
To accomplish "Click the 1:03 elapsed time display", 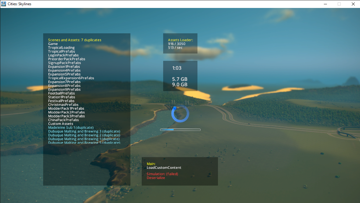I will click(177, 68).
